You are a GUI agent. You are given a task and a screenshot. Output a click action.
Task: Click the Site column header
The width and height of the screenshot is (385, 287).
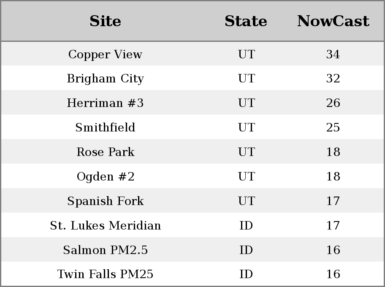point(105,21)
